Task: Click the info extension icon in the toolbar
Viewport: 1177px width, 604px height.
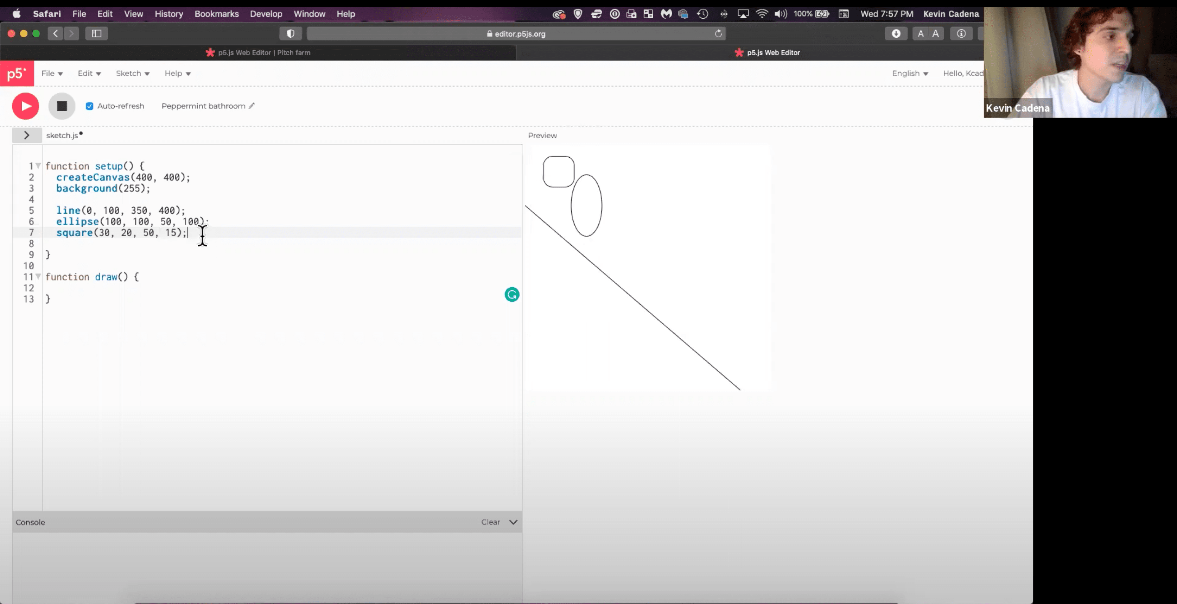Action: click(961, 33)
